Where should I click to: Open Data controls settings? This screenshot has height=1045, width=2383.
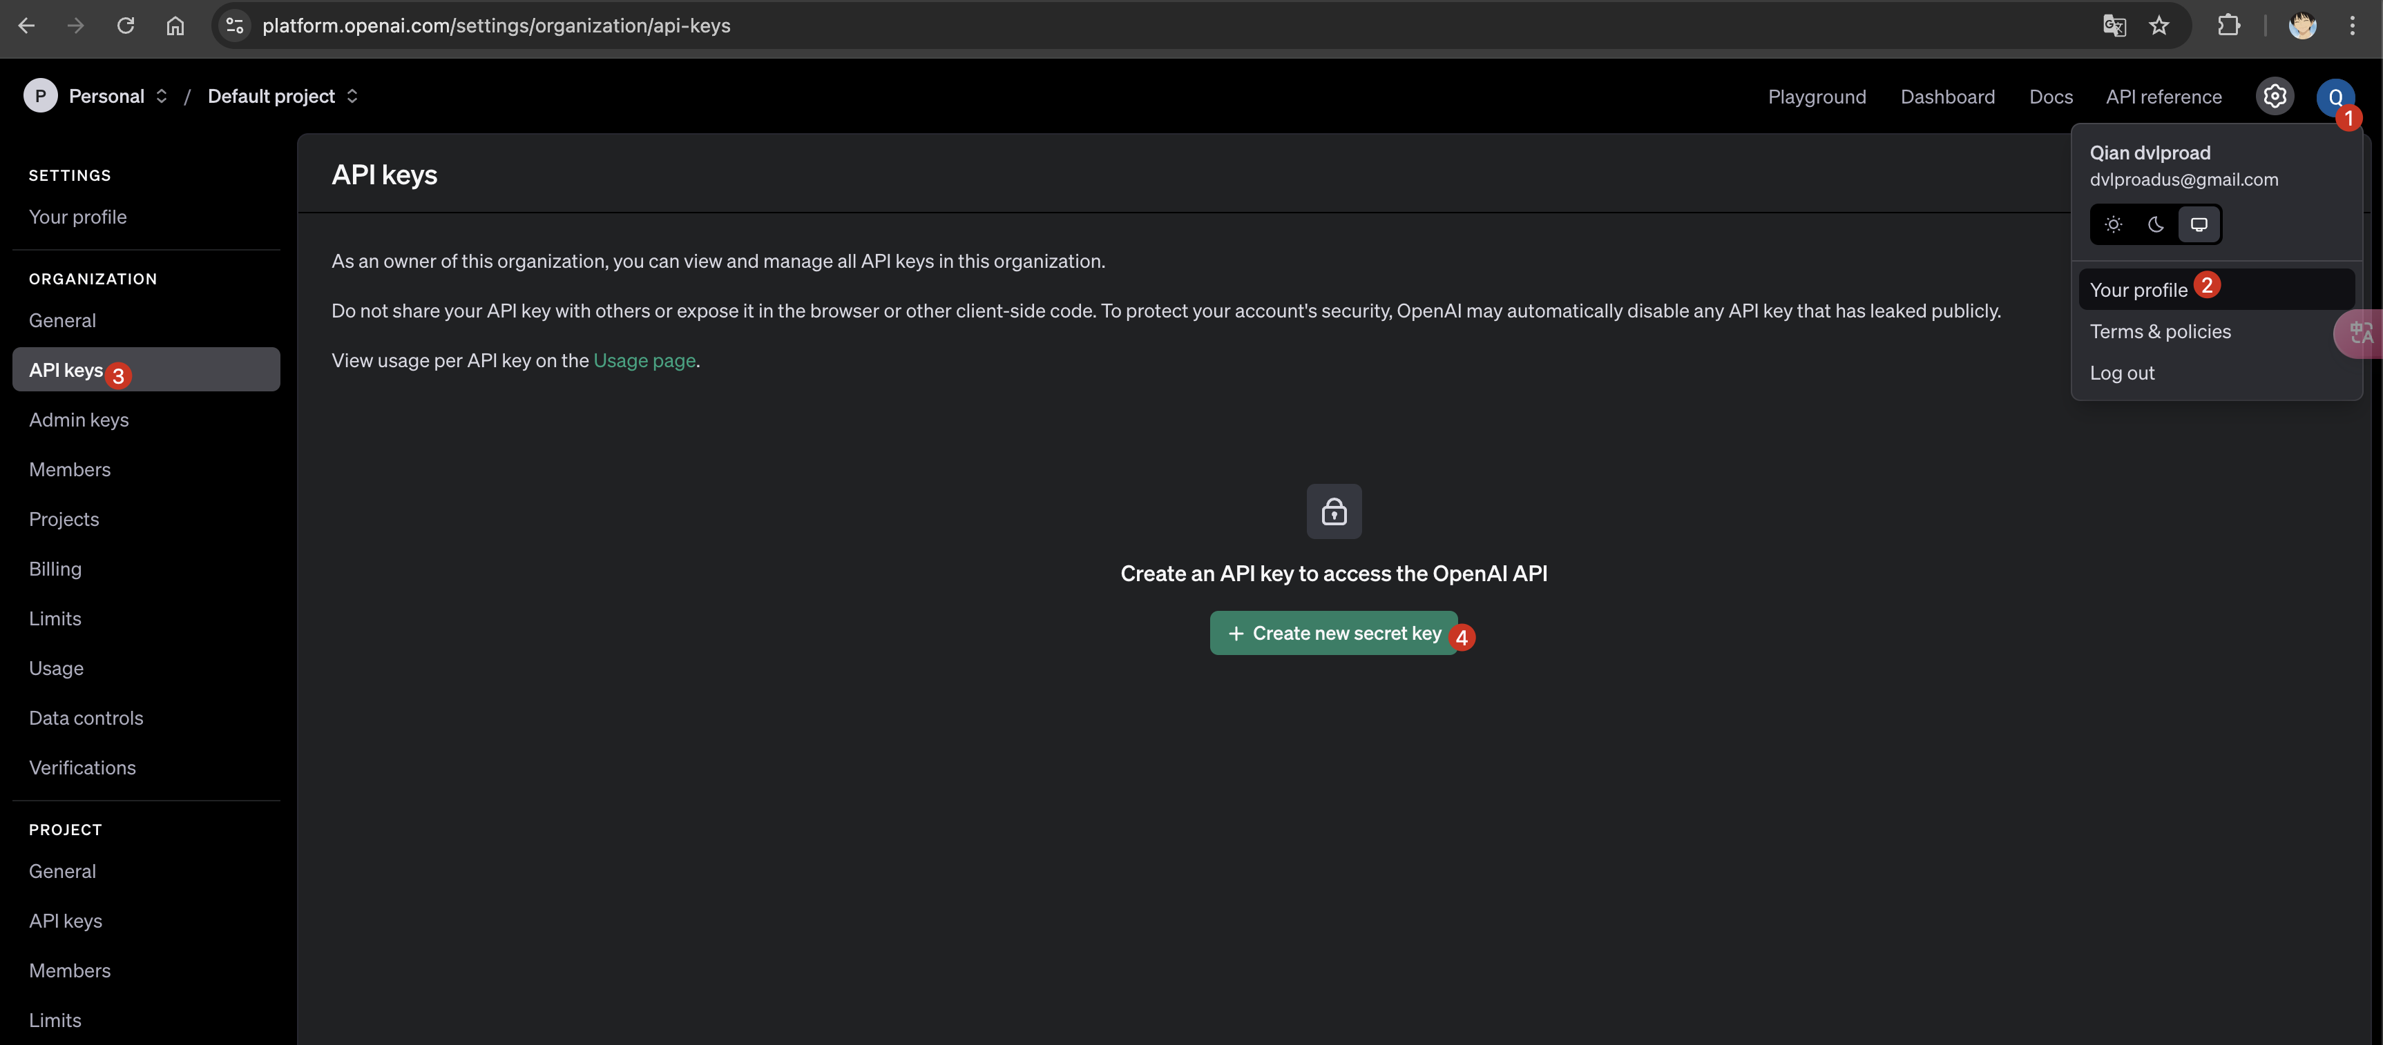coord(146,719)
